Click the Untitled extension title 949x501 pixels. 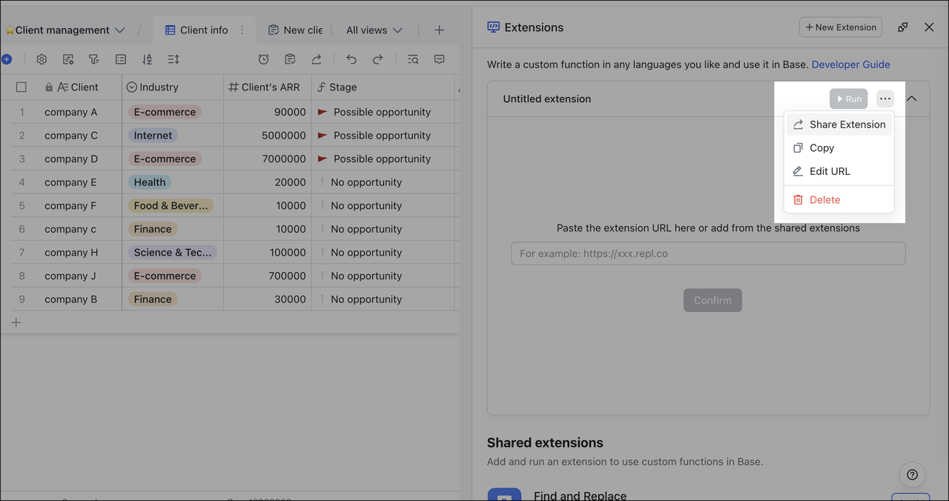(x=547, y=99)
